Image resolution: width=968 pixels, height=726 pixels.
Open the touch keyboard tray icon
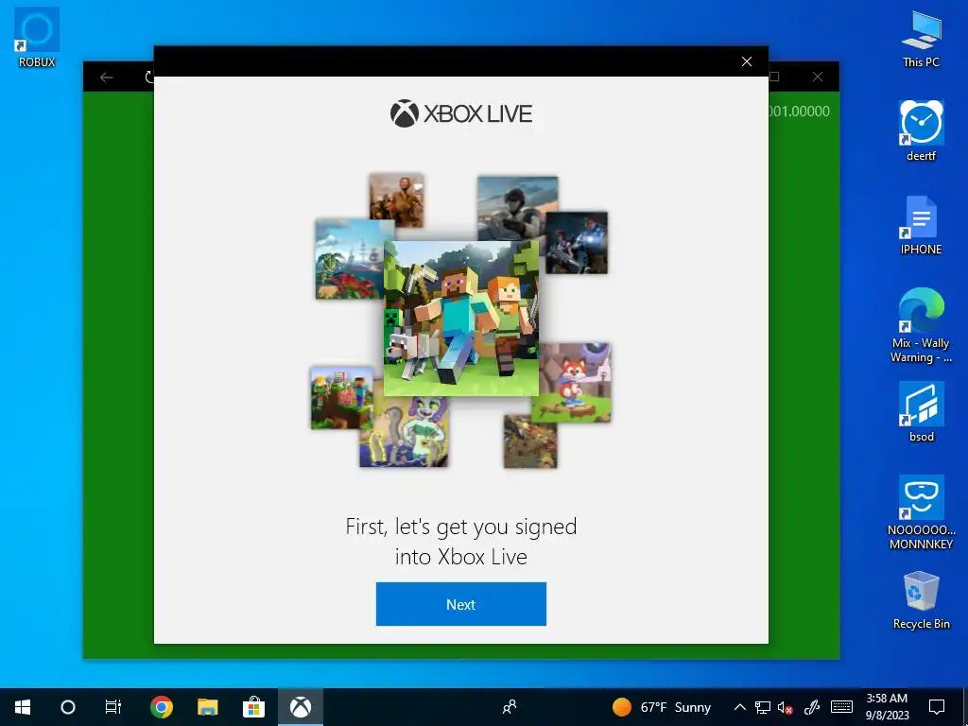[841, 707]
